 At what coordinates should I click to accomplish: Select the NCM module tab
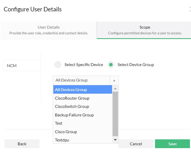click(22, 66)
